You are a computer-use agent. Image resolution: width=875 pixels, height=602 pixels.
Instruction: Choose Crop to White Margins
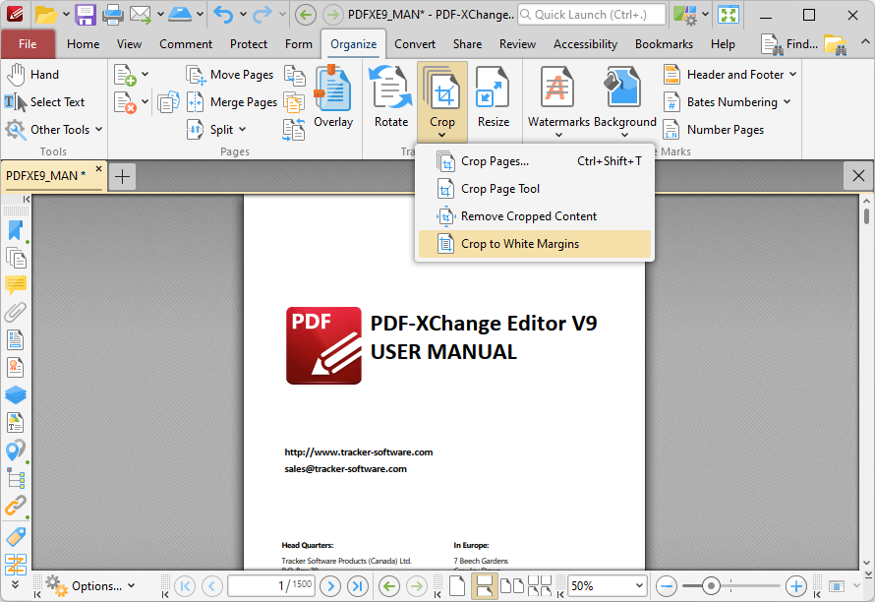click(535, 244)
